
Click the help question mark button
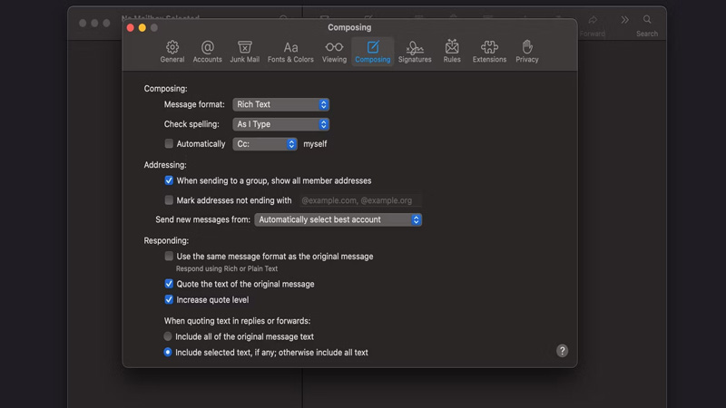pos(562,351)
